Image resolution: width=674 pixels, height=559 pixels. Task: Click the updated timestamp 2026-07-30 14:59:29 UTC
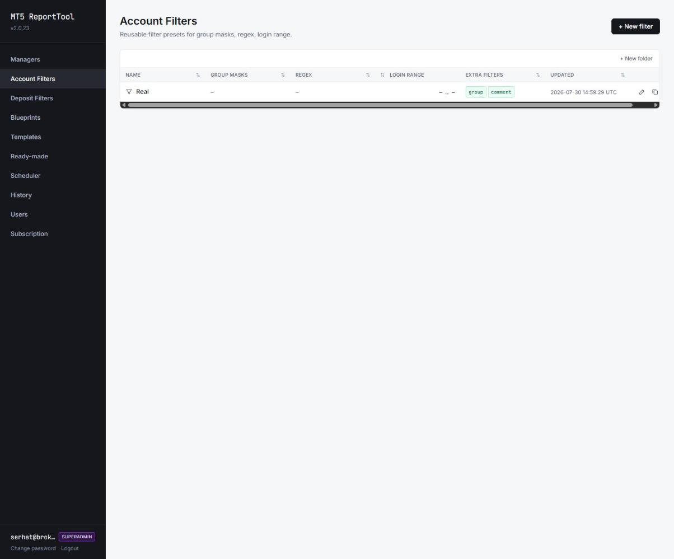[x=583, y=92]
